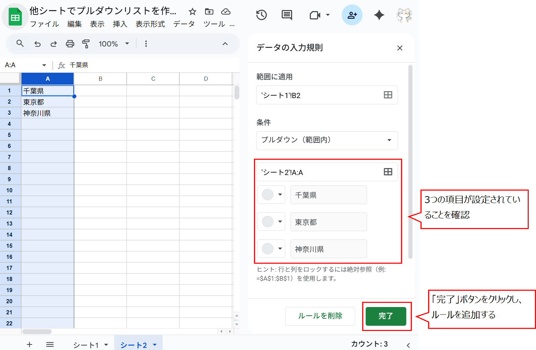Open the シート2 tab options arrow
536x350 pixels.
coord(154,344)
